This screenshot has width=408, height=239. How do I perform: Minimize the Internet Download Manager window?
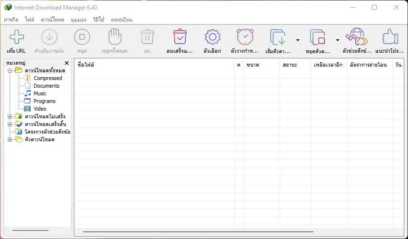click(353, 7)
